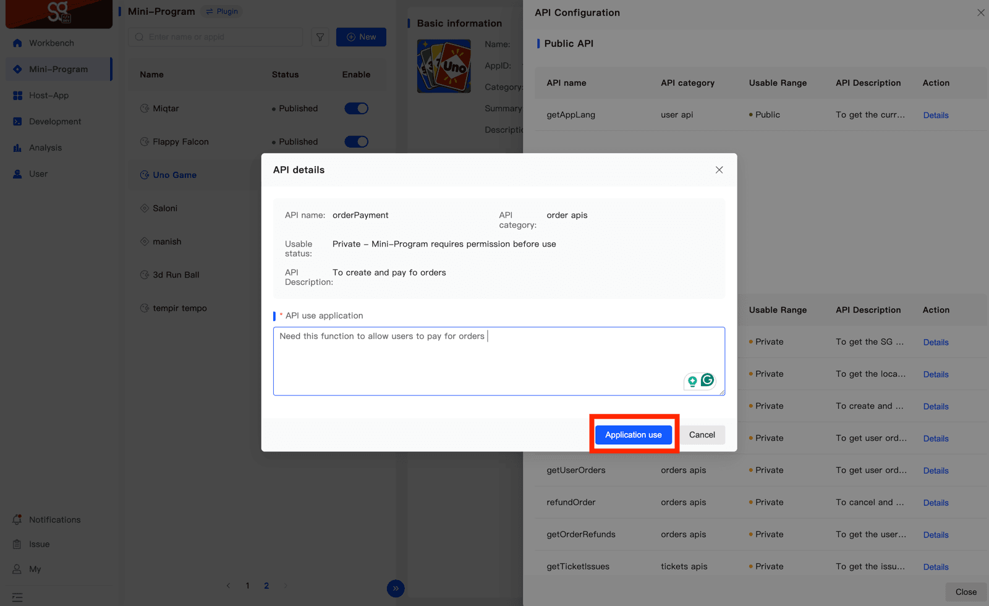
Task: Click the next page arrow
Action: [x=285, y=586]
